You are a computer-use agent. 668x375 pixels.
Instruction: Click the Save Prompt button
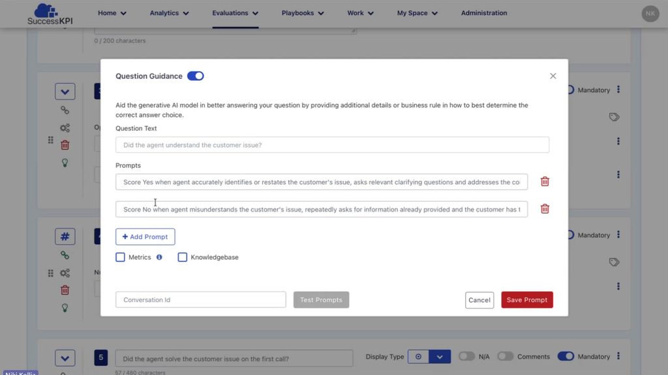click(x=527, y=299)
